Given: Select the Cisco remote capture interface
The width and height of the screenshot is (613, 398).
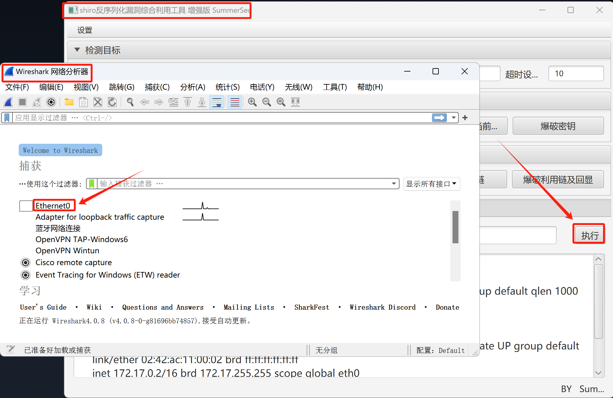Looking at the screenshot, I should (x=74, y=263).
